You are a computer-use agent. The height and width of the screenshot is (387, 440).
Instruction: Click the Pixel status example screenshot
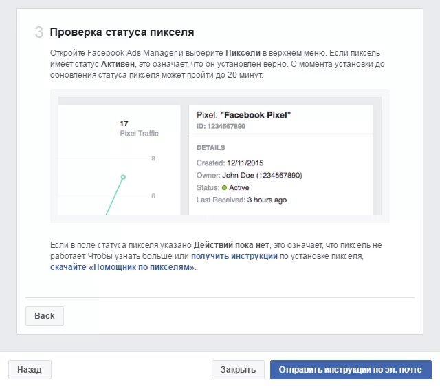[220, 156]
